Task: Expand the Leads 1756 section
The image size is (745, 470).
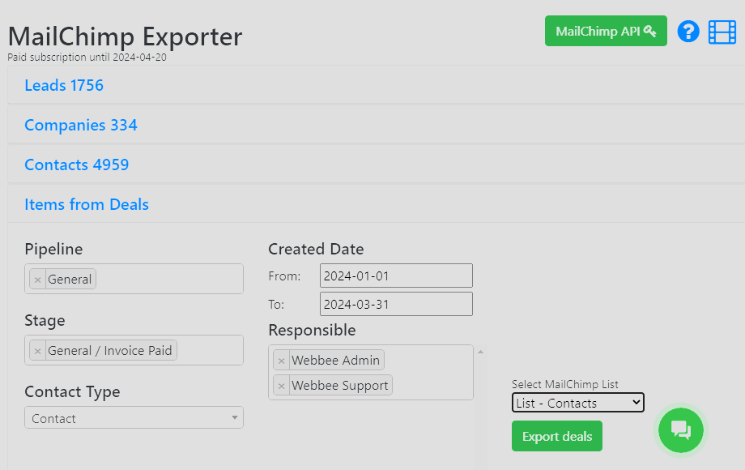Action: 64,85
